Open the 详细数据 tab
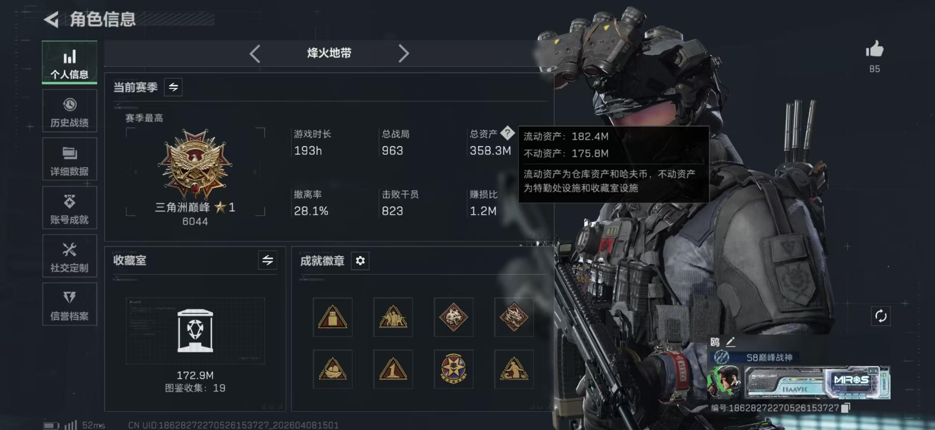The image size is (935, 430). 70,159
